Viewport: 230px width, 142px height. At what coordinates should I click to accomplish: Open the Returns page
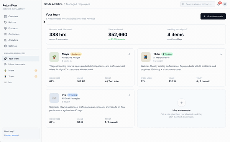[x=21, y=22]
